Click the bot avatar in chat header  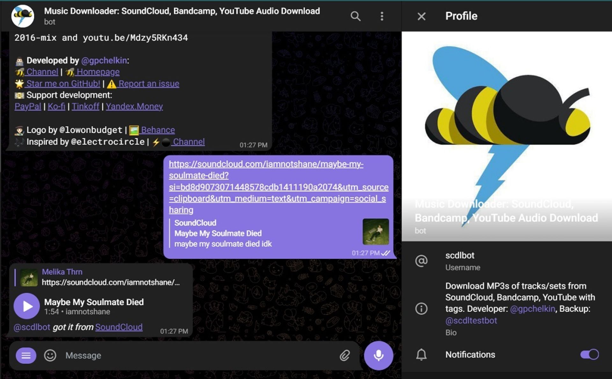point(23,16)
